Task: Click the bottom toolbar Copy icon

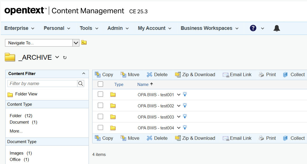Action: tap(98, 138)
